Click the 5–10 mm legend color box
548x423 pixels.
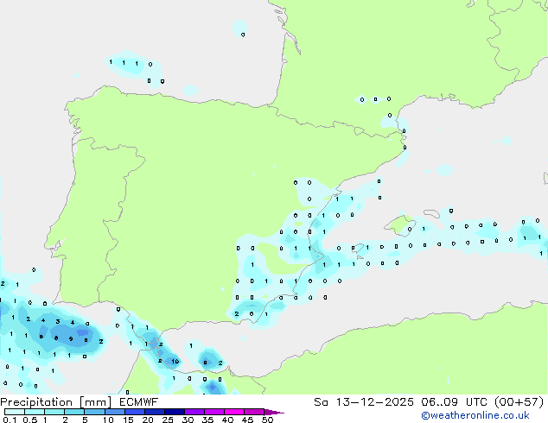(94, 412)
